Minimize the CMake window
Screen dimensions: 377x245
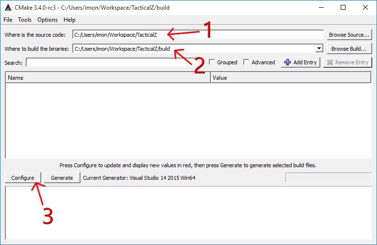pyautogui.click(x=321, y=7)
